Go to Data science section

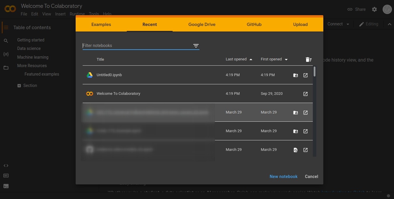29,48
